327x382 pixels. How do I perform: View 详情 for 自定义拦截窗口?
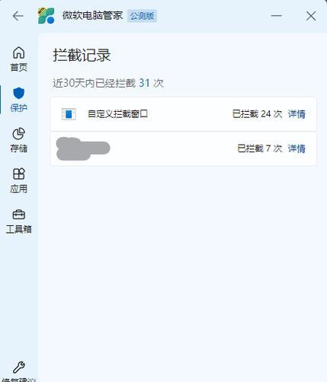(x=297, y=114)
